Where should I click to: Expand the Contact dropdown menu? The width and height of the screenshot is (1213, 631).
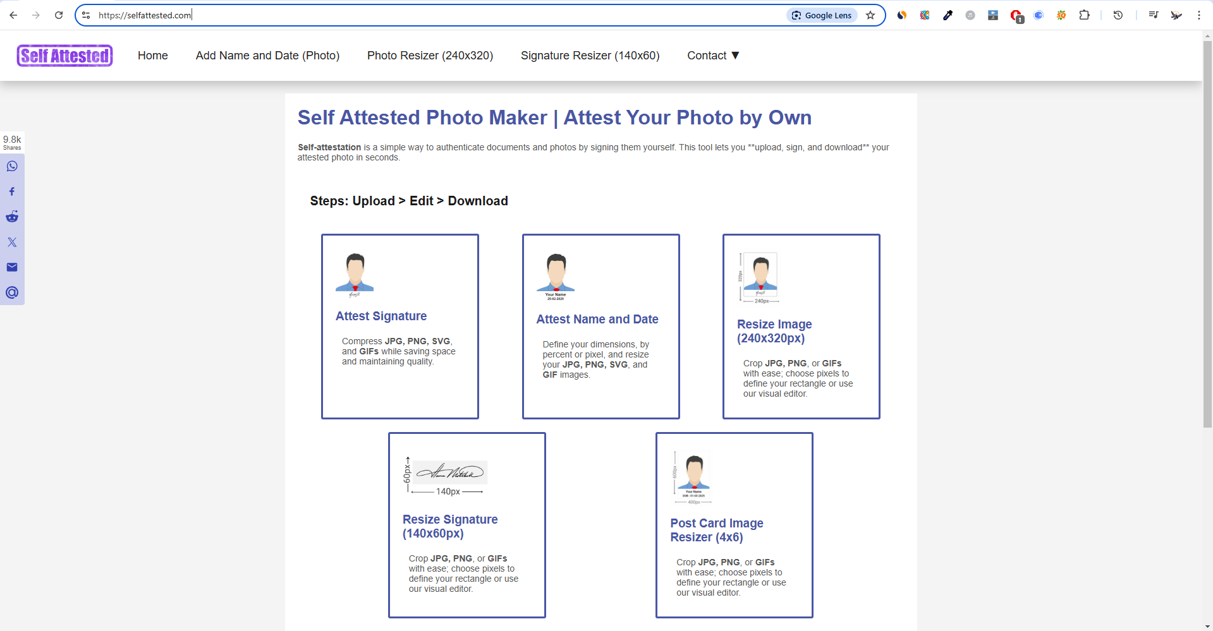(x=713, y=56)
